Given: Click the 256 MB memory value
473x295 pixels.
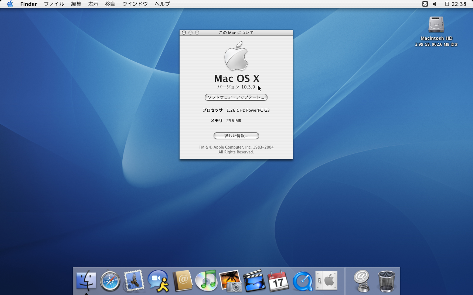Looking at the screenshot, I should click(234, 121).
